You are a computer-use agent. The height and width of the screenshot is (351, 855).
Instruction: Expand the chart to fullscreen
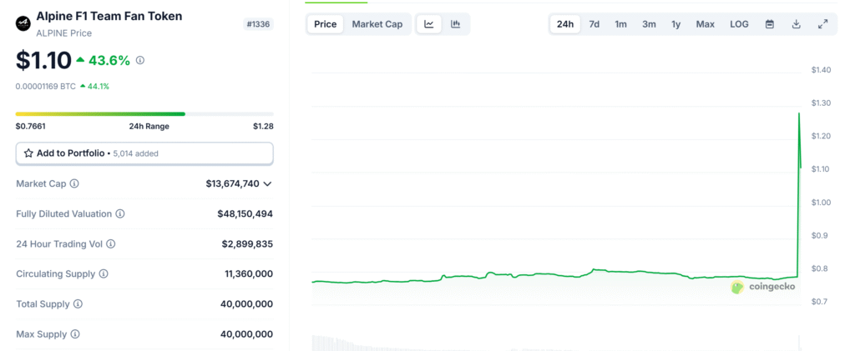pyautogui.click(x=822, y=24)
